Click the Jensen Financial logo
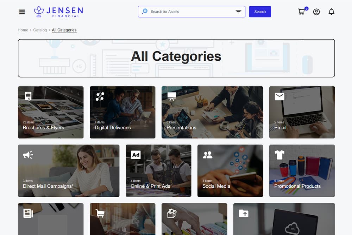 pyautogui.click(x=58, y=12)
